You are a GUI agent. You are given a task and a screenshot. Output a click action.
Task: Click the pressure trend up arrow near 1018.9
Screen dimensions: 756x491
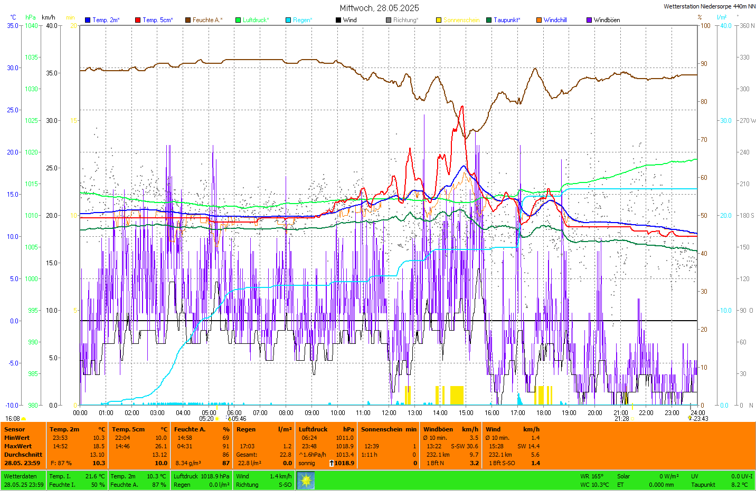pos(332,463)
